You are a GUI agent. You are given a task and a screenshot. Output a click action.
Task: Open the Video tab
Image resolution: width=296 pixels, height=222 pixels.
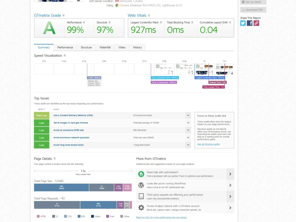click(x=122, y=47)
